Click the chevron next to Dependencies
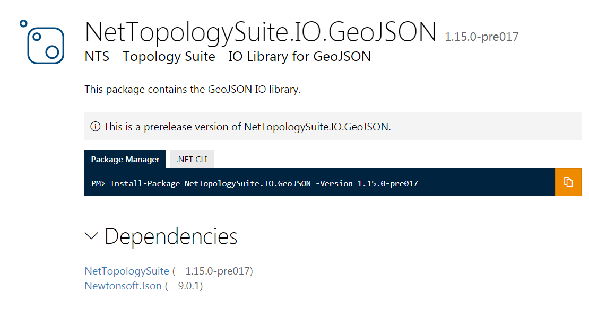This screenshot has width=589, height=309. pos(91,236)
